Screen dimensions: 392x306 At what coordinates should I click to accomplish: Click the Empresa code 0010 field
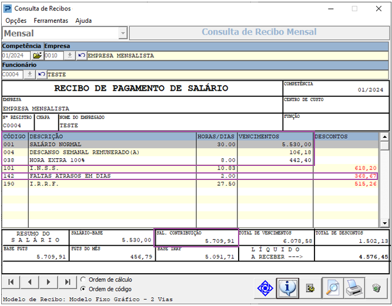click(53, 55)
